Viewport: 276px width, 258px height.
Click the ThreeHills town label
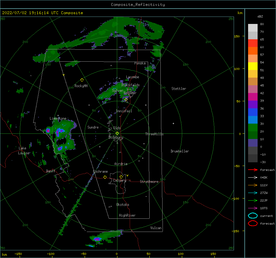154,134
